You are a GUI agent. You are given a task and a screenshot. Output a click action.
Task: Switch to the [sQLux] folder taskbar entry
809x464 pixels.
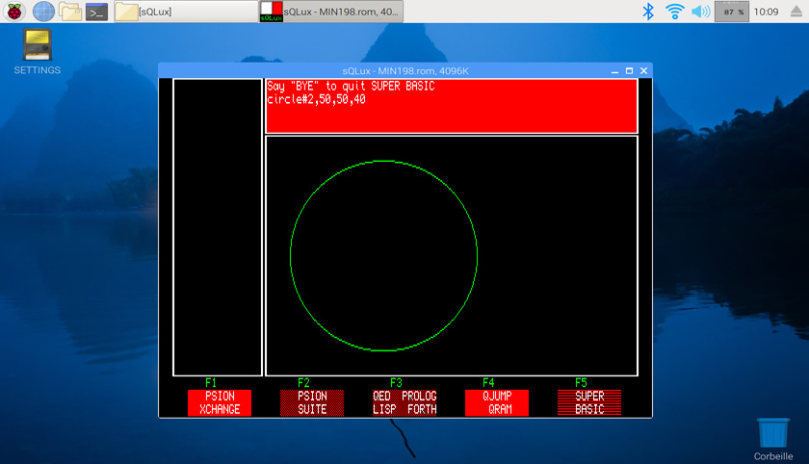tap(186, 12)
